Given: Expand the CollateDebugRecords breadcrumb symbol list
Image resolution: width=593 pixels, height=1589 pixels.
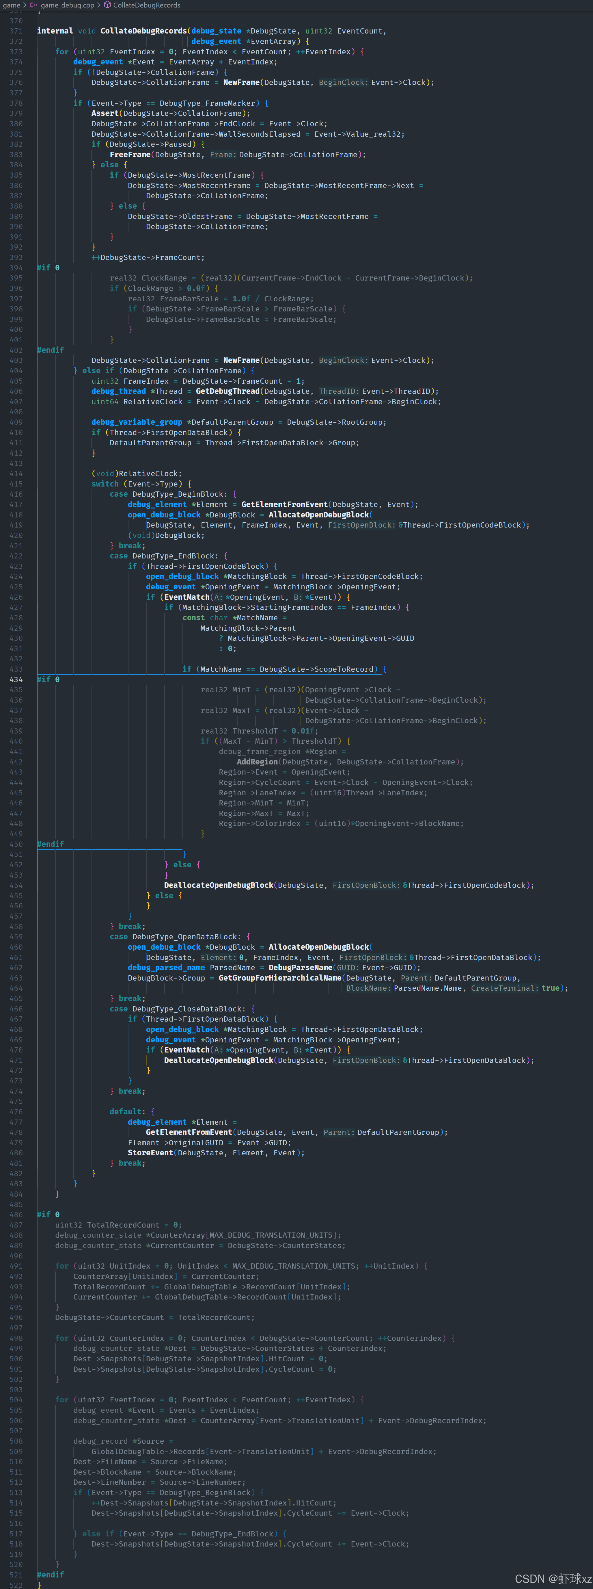Looking at the screenshot, I should [146, 5].
